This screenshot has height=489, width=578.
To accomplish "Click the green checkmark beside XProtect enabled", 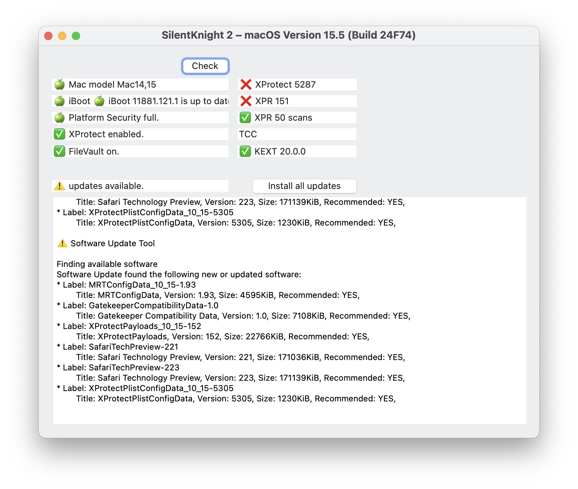I will [59, 134].
